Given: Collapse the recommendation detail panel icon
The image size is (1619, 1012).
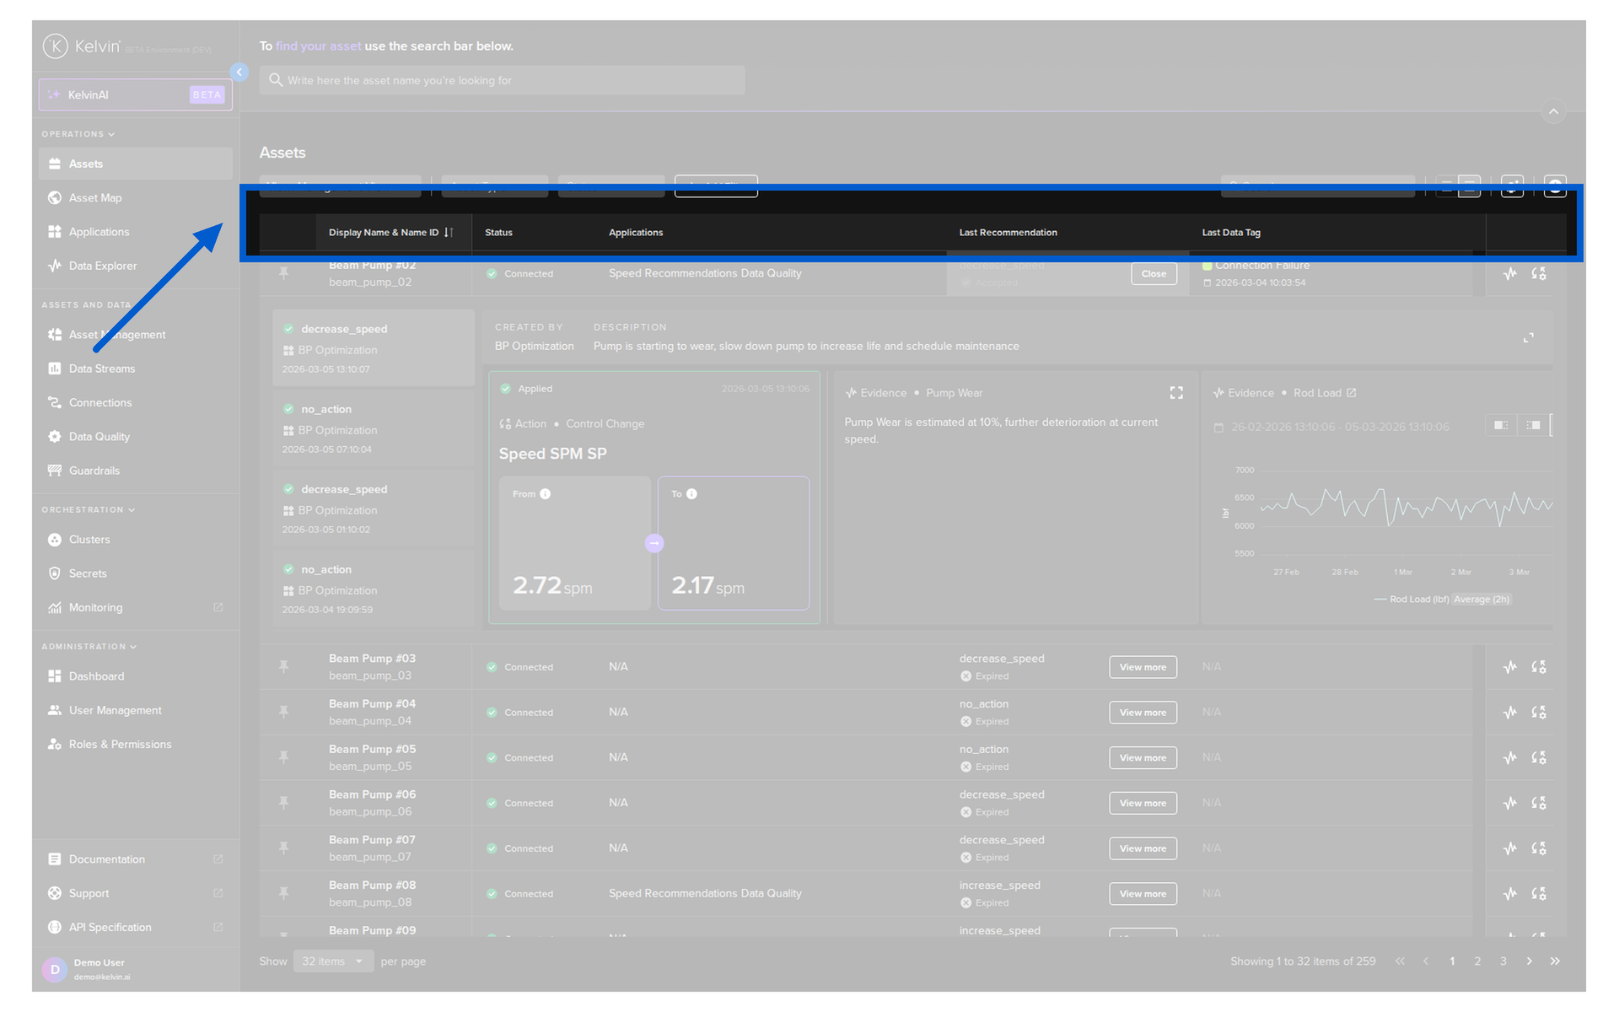Looking at the screenshot, I should [x=1529, y=337].
